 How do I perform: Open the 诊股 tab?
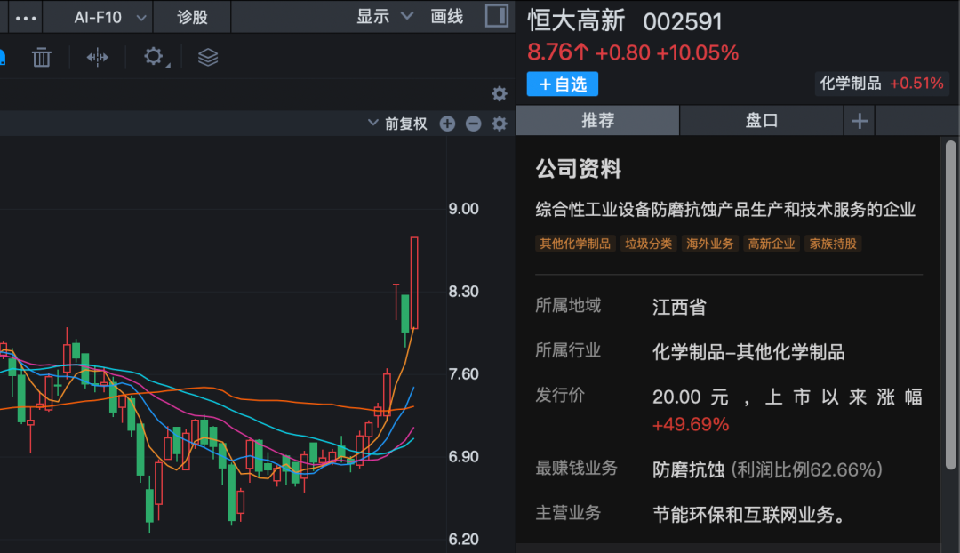192,17
